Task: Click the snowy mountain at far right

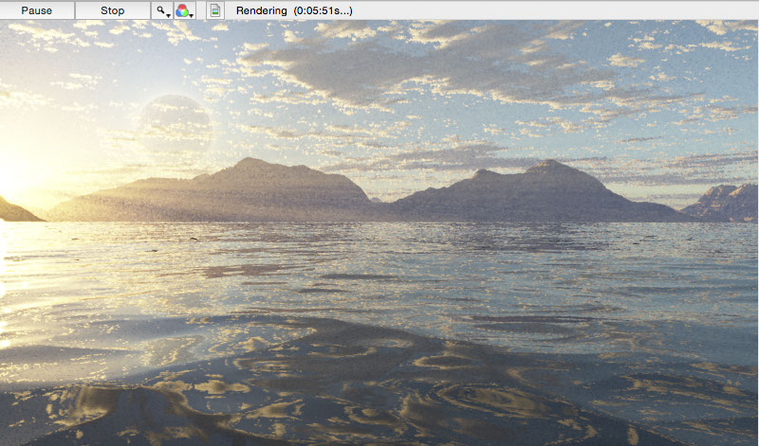Action: [724, 203]
